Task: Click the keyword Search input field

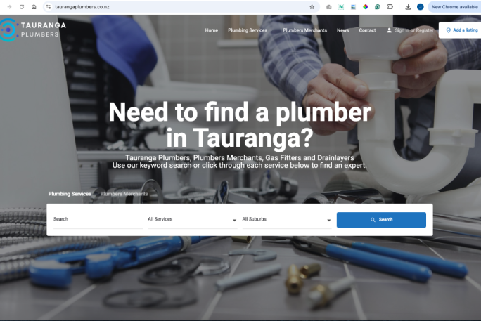Action: pyautogui.click(x=98, y=219)
